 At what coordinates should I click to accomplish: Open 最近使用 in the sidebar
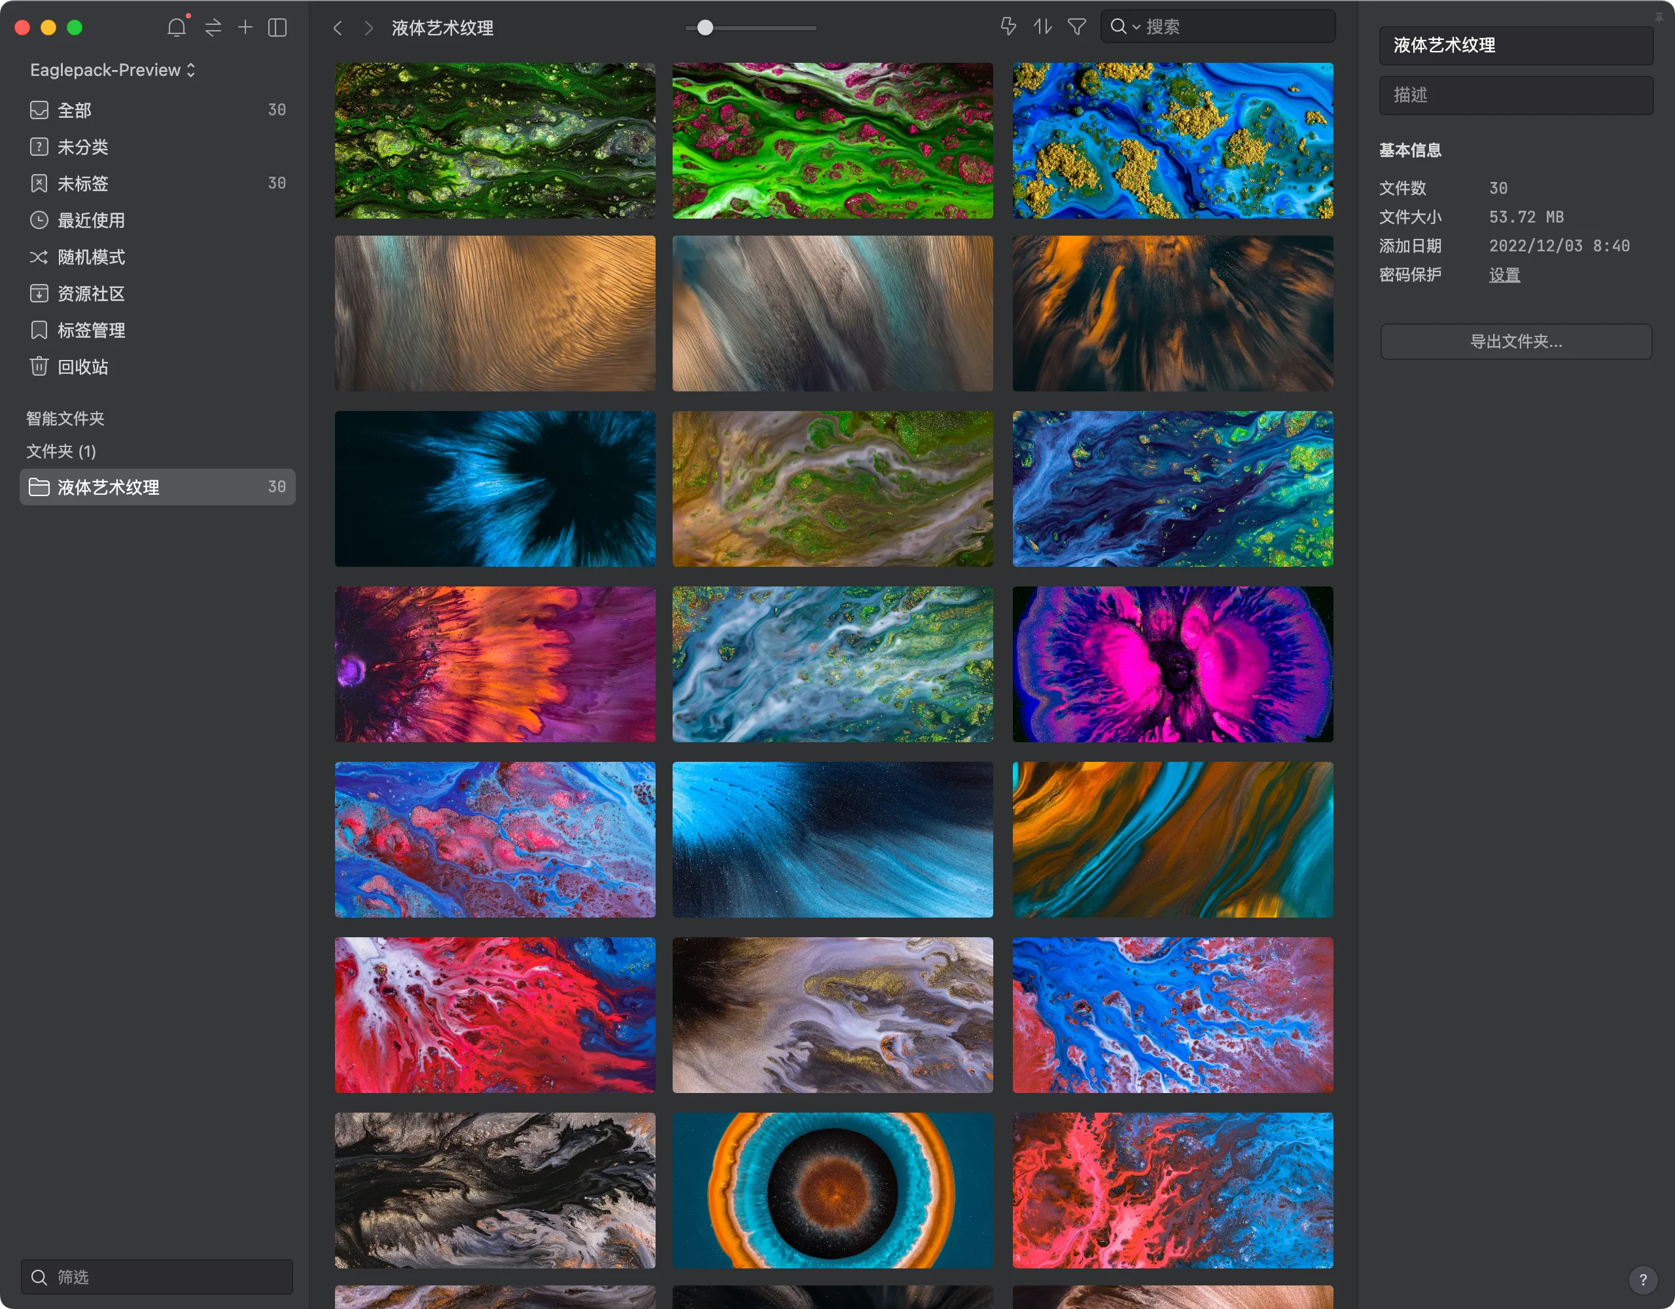[x=157, y=220]
